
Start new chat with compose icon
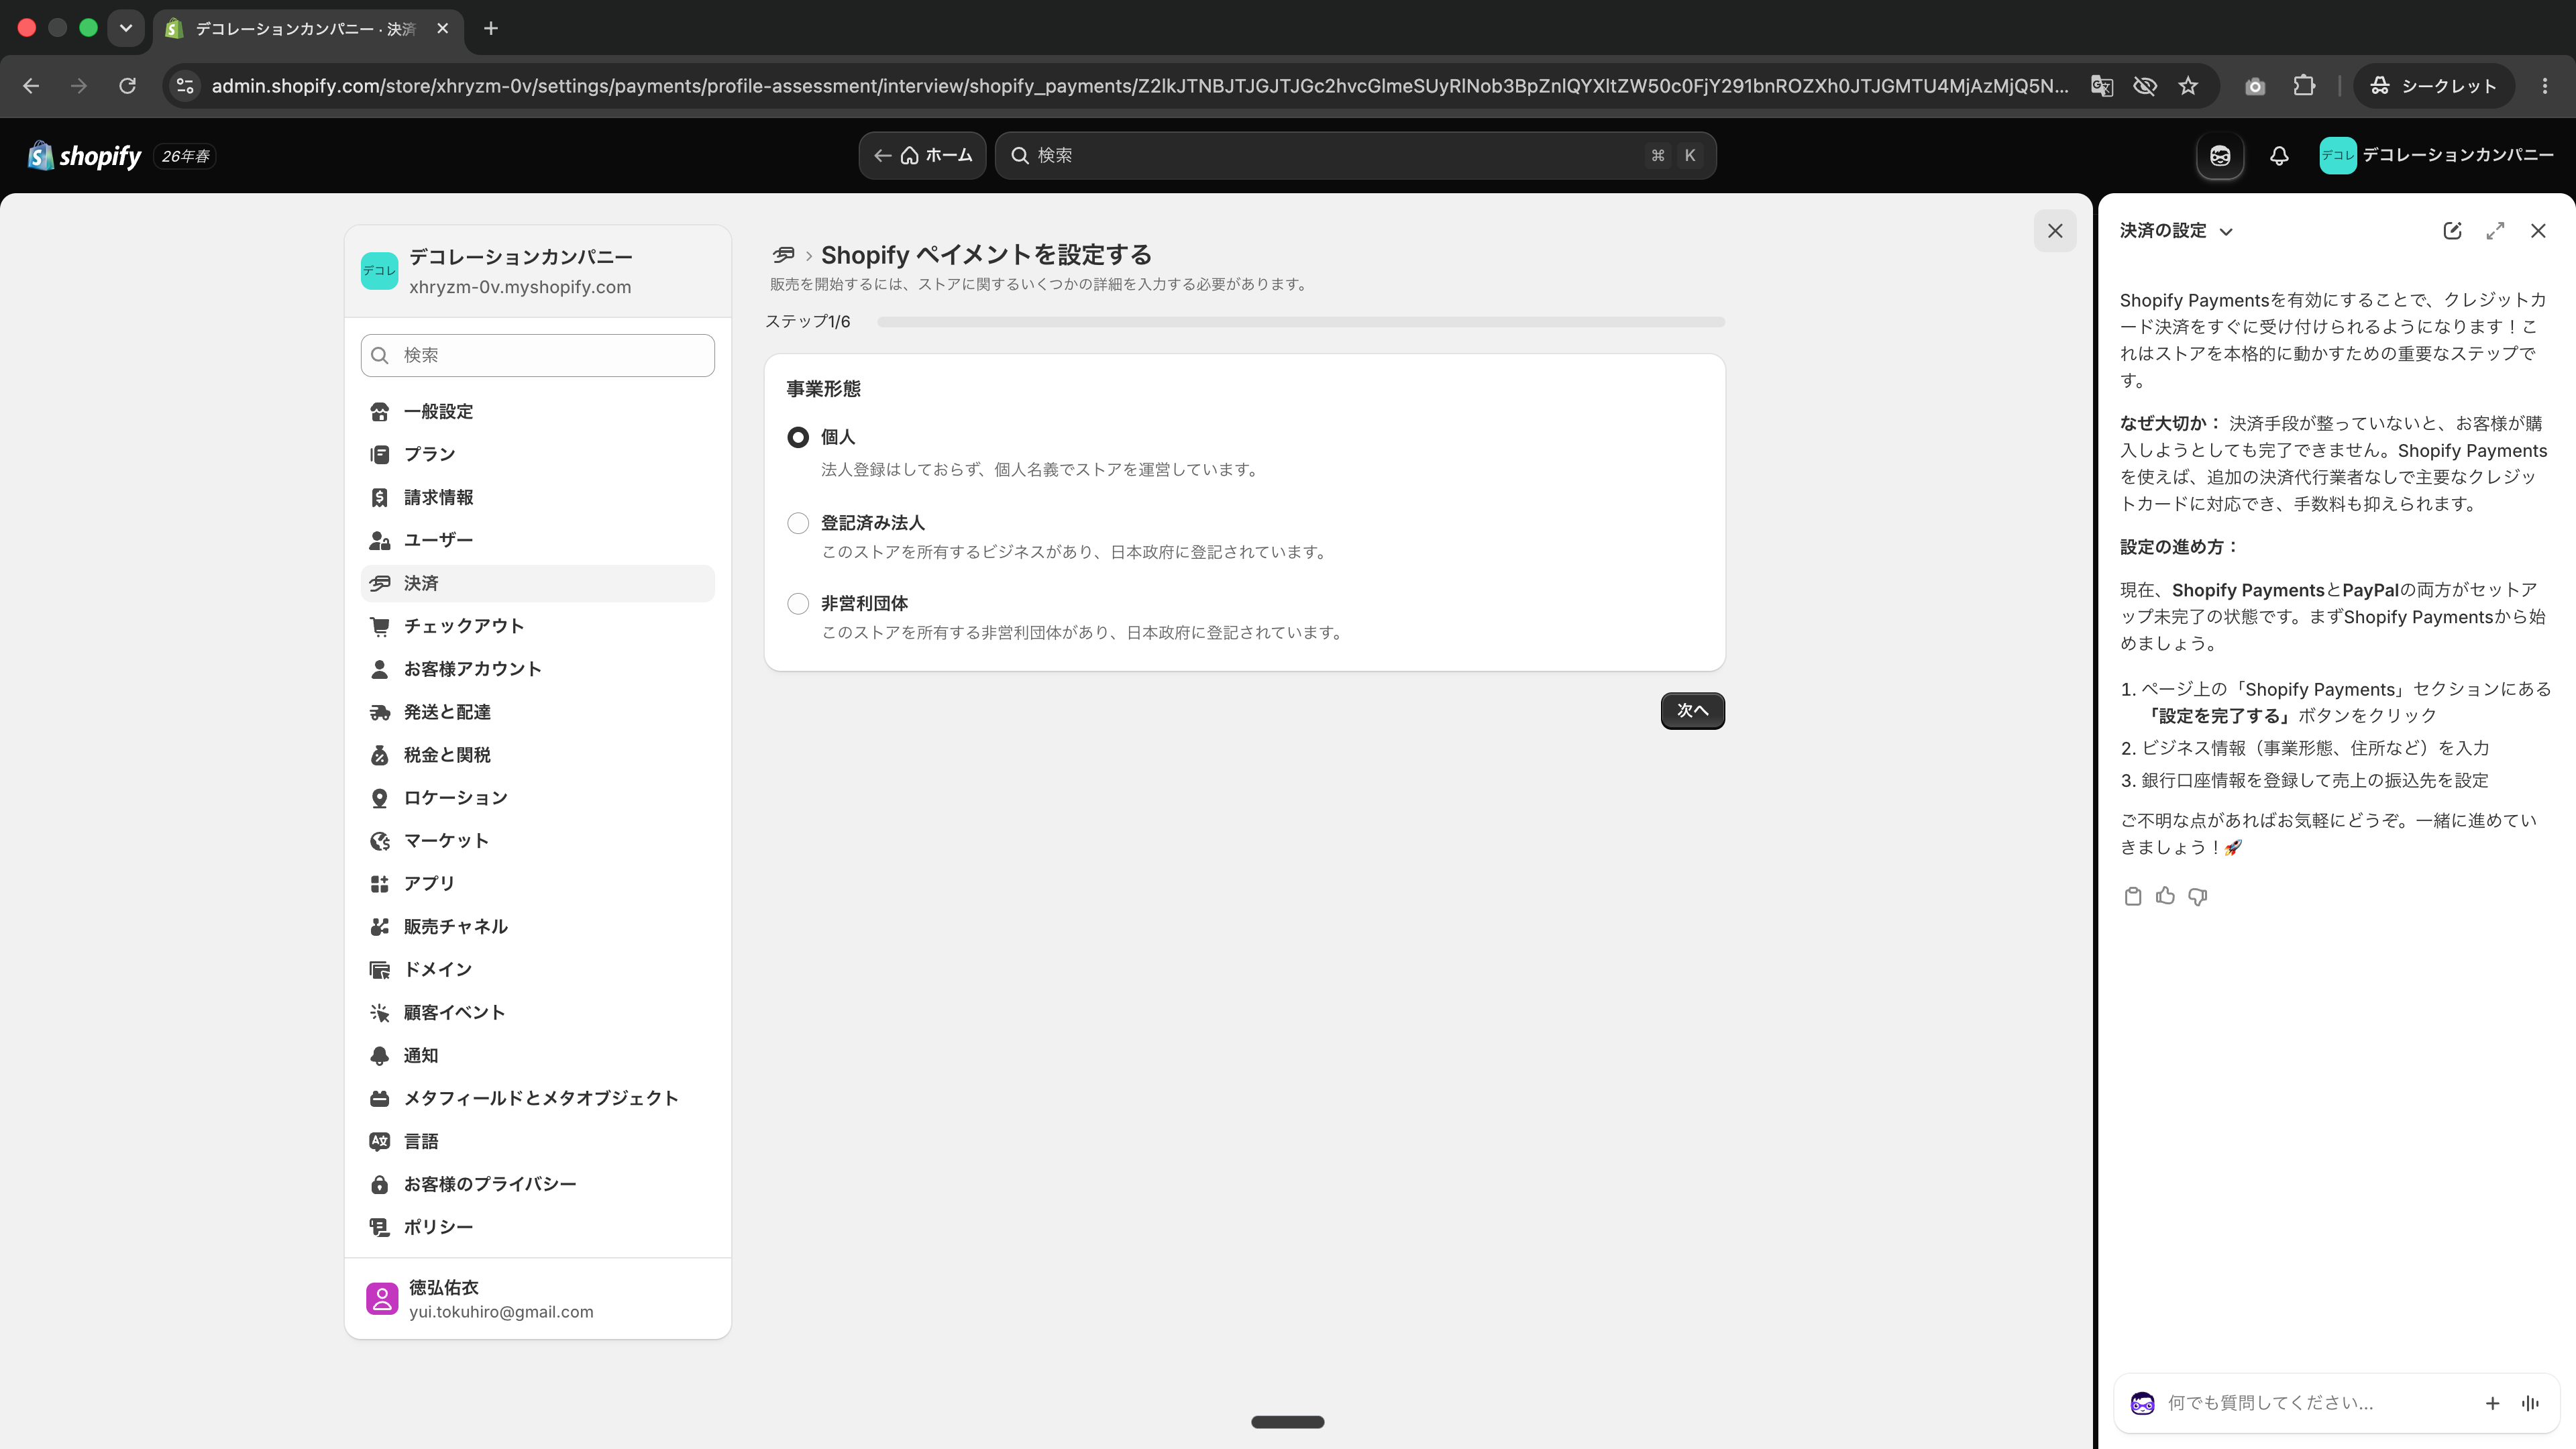pyautogui.click(x=2452, y=231)
